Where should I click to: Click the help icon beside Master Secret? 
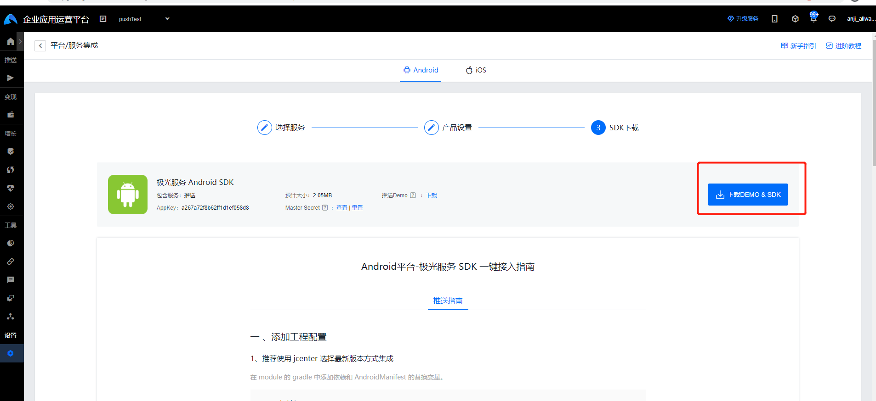pos(325,208)
